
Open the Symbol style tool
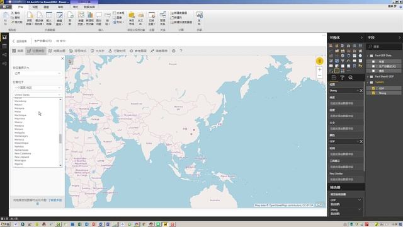(78, 50)
